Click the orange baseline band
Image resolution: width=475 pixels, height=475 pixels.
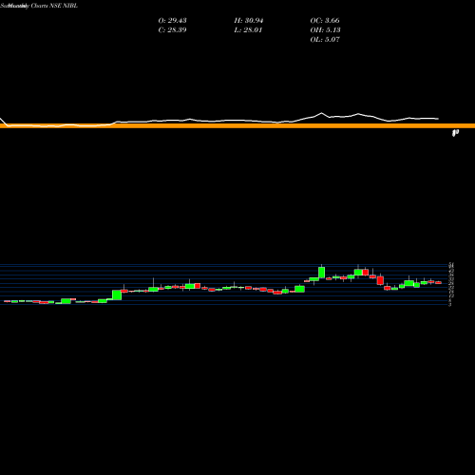(x=237, y=125)
